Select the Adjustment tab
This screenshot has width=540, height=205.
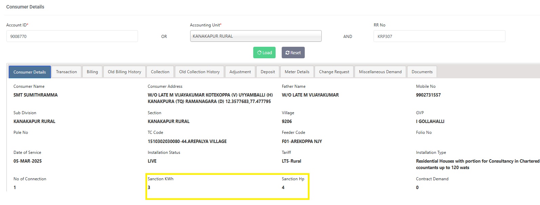[x=240, y=72]
